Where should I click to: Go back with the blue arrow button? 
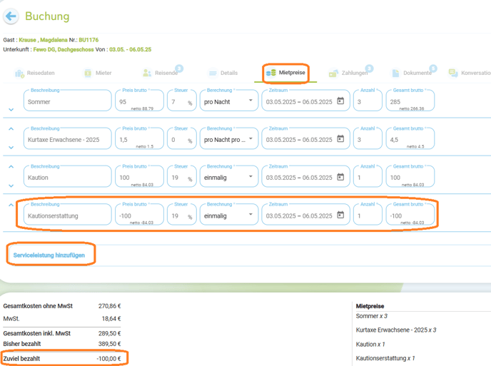pos(11,16)
